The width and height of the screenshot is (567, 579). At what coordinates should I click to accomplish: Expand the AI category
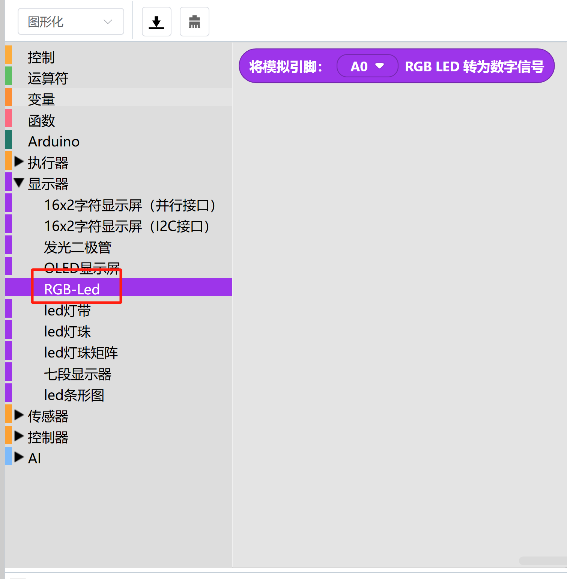(19, 457)
